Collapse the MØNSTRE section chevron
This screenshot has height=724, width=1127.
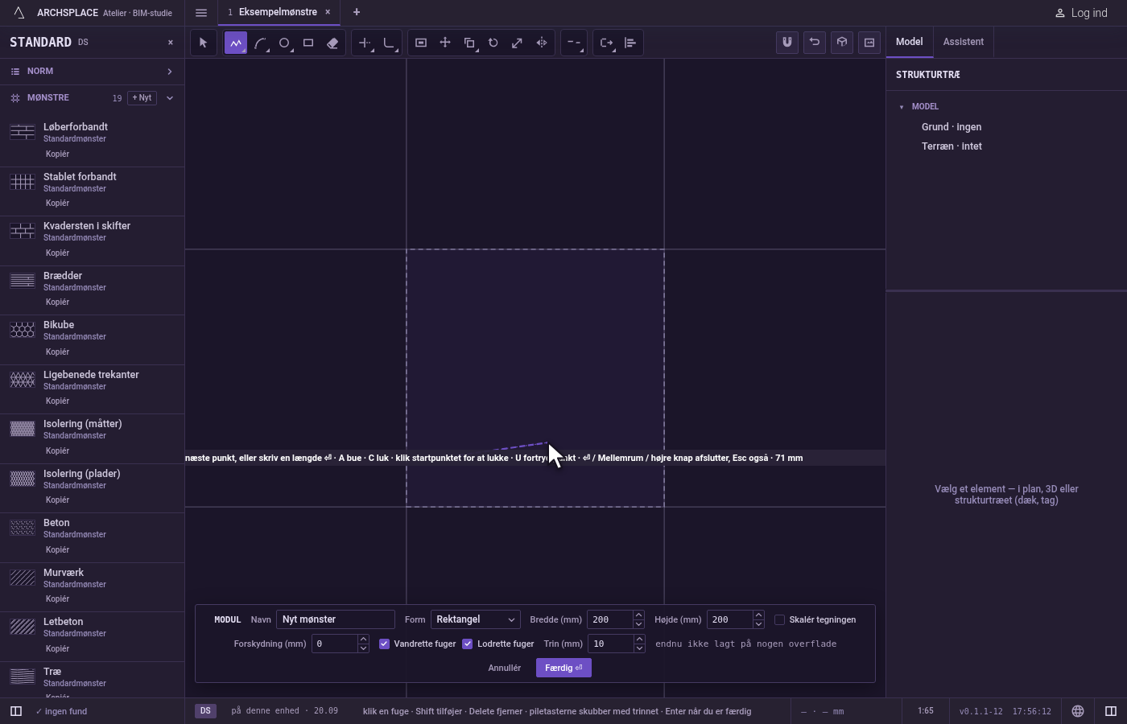click(x=170, y=98)
